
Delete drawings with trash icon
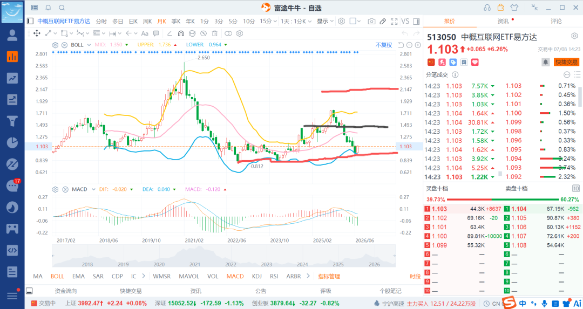pos(214,33)
